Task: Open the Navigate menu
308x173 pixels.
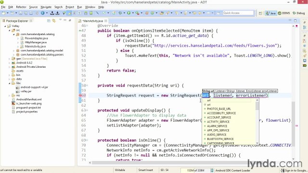Action: point(46,7)
